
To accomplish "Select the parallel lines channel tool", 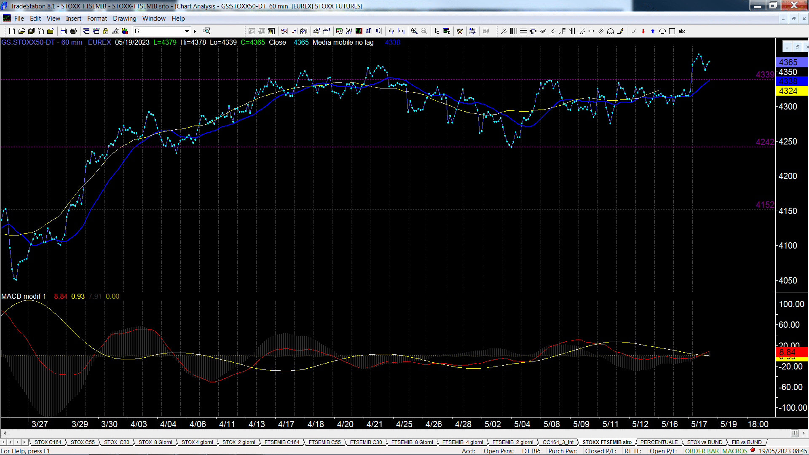I will point(601,31).
